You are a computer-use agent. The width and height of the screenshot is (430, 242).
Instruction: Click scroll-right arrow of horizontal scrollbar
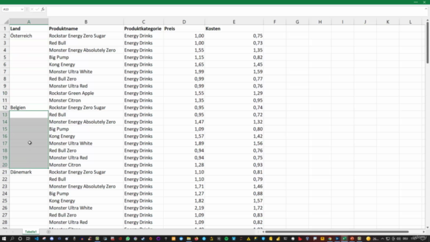[424, 232]
